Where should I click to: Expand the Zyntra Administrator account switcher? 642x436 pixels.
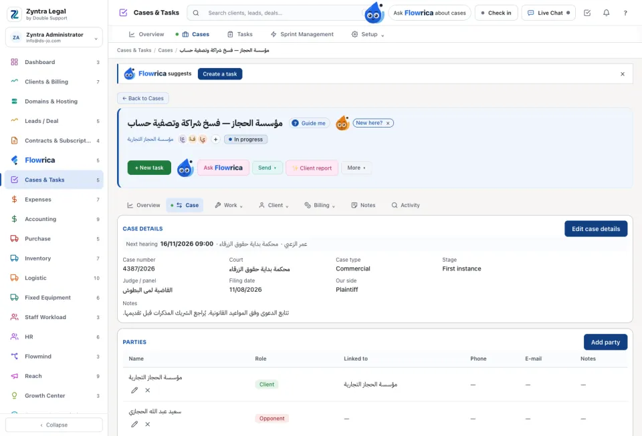54,37
